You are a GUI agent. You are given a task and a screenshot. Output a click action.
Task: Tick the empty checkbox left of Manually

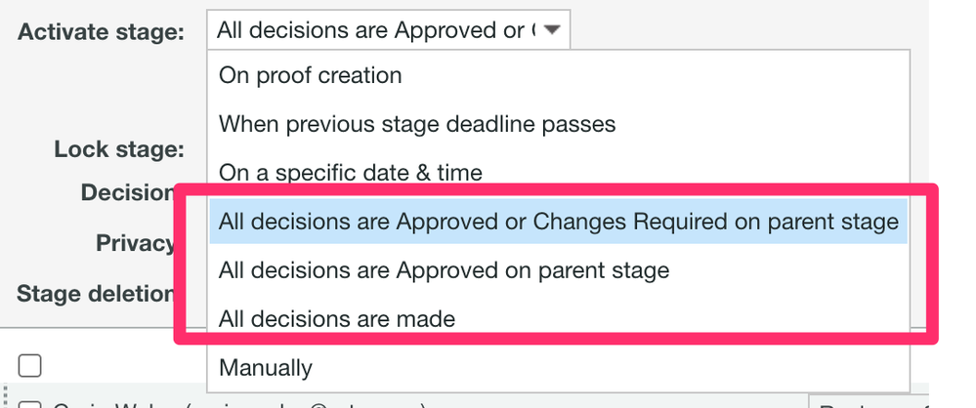(30, 365)
